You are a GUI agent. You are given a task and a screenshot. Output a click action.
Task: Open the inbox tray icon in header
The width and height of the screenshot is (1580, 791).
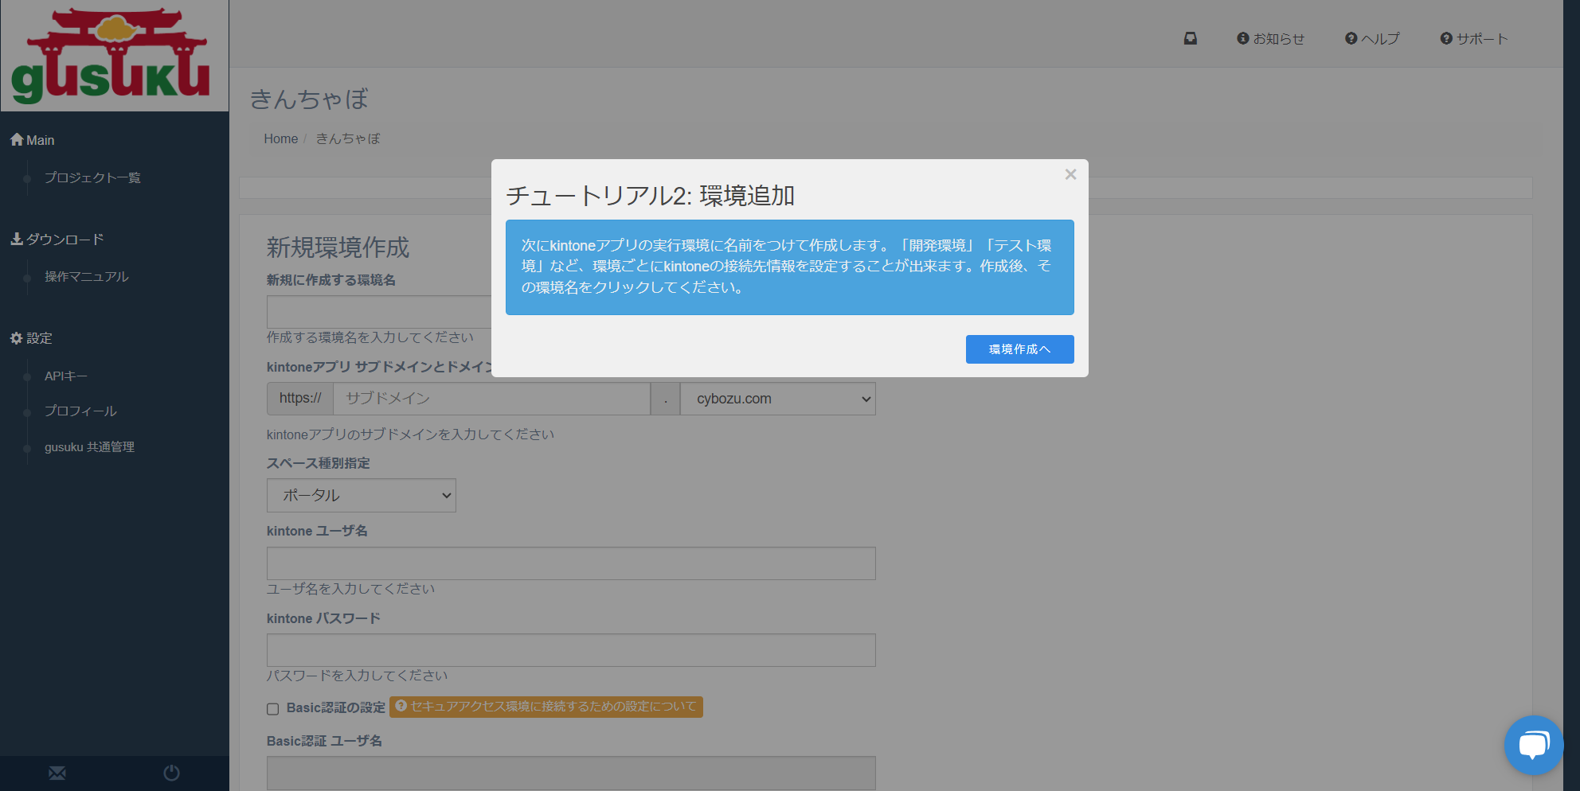click(1190, 38)
